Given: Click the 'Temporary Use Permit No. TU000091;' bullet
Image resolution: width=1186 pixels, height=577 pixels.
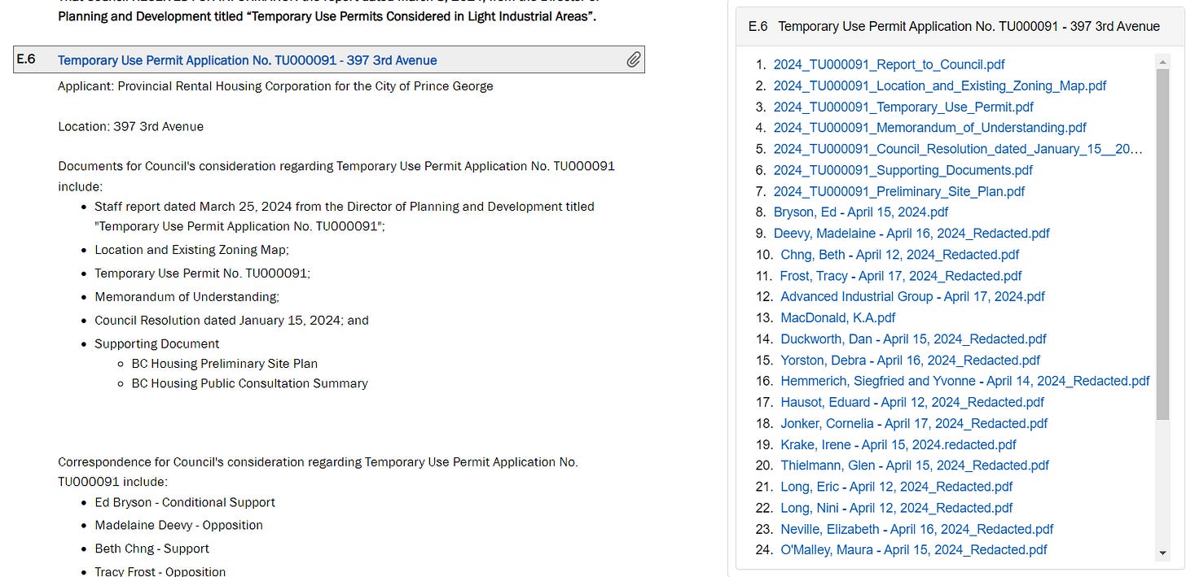Looking at the screenshot, I should pyautogui.click(x=202, y=273).
